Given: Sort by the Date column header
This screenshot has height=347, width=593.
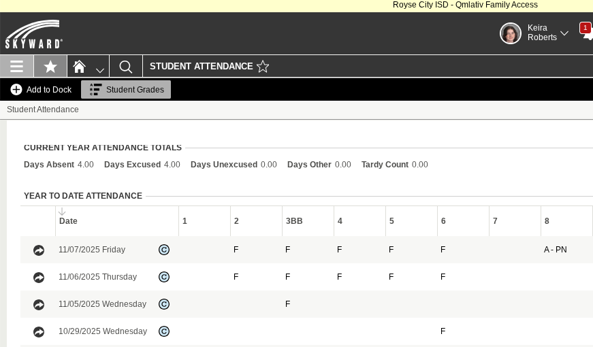Looking at the screenshot, I should [68, 221].
